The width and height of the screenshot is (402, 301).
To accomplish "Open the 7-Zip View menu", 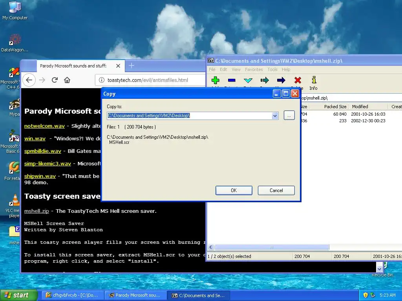I will click(x=236, y=69).
